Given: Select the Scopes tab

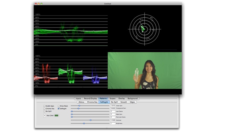Looking at the screenshot, I should (x=112, y=99).
